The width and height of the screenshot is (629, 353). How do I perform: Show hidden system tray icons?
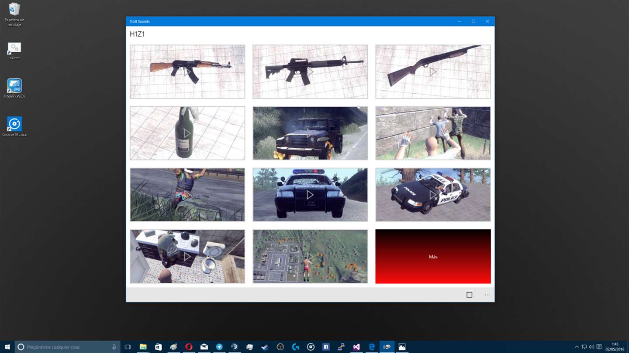pos(577,347)
